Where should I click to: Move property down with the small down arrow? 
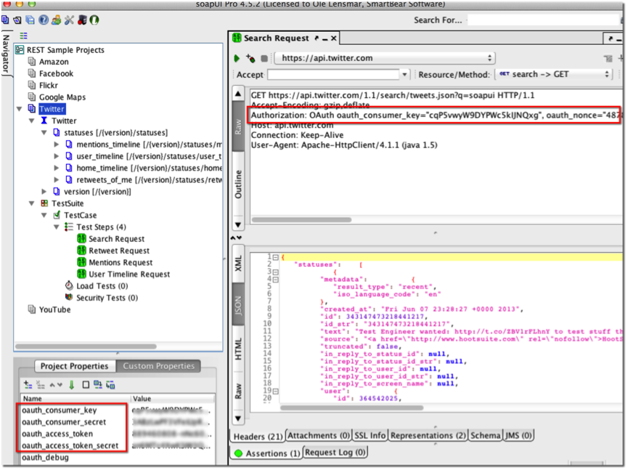point(60,385)
